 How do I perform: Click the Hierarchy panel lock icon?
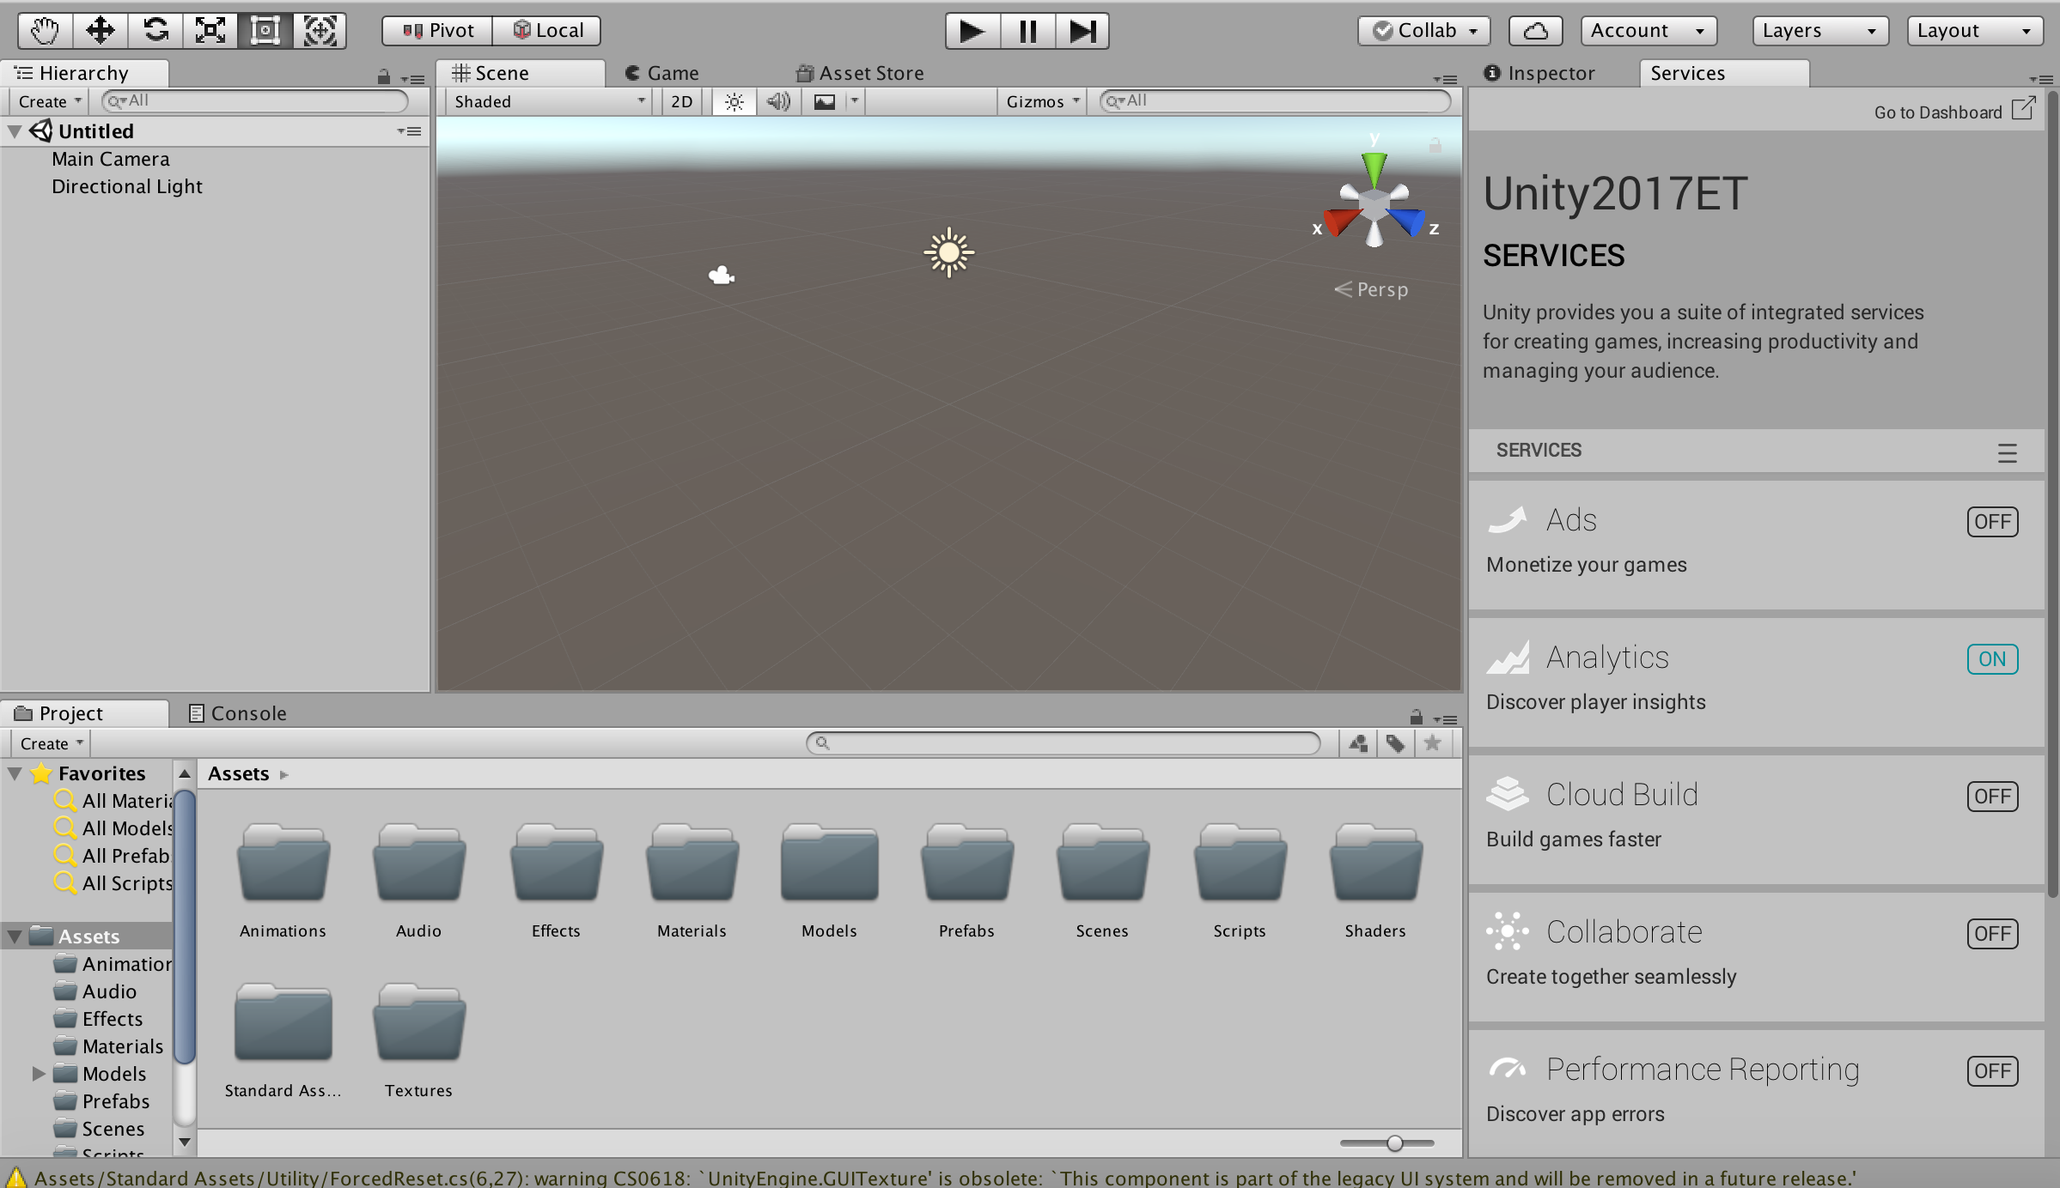click(383, 77)
